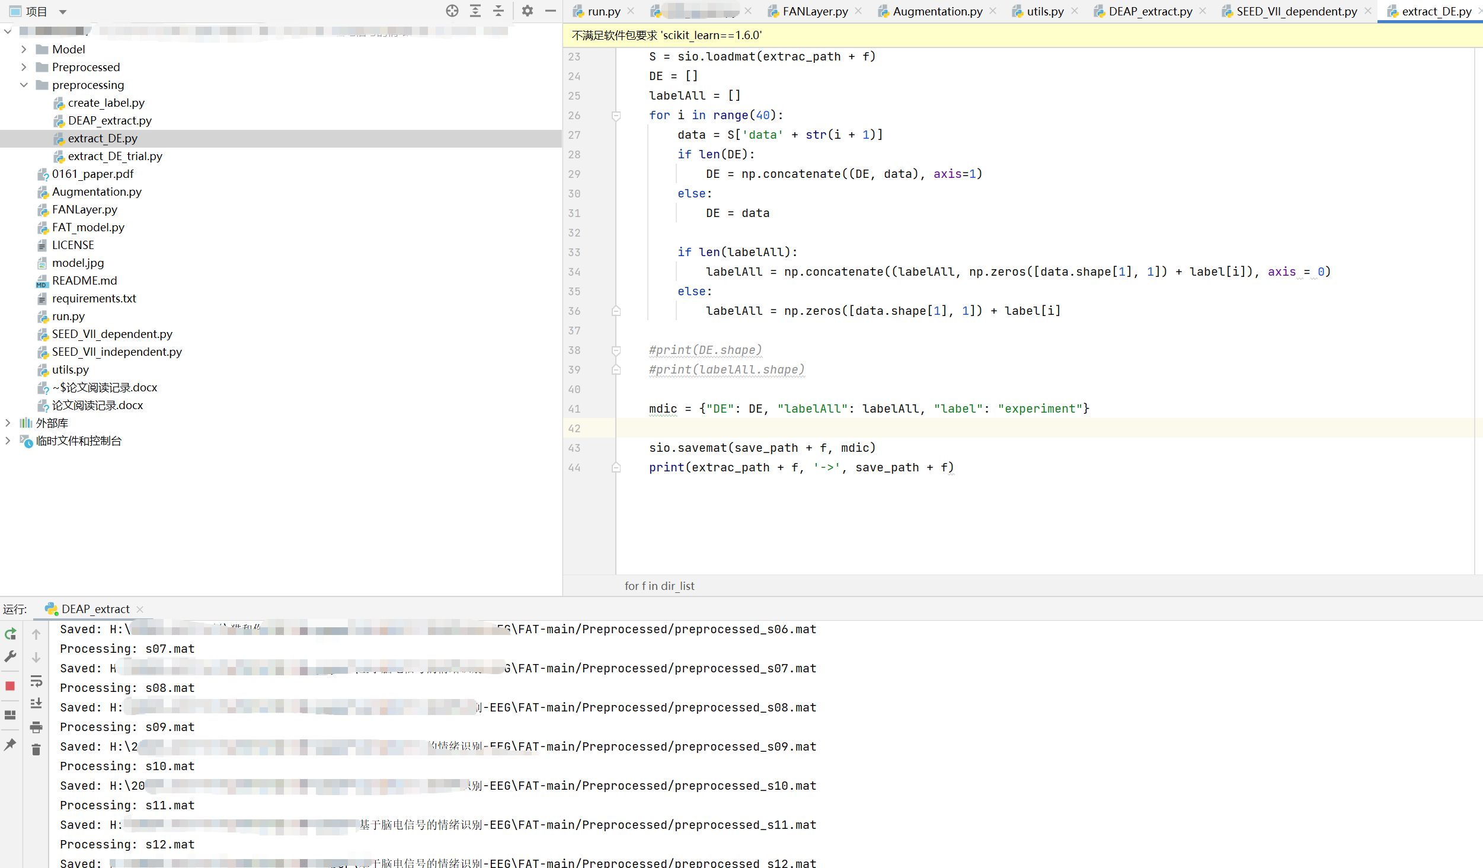Viewport: 1483px width, 868px height.
Task: Expand 临时文件和控制台 node
Action: 8,441
